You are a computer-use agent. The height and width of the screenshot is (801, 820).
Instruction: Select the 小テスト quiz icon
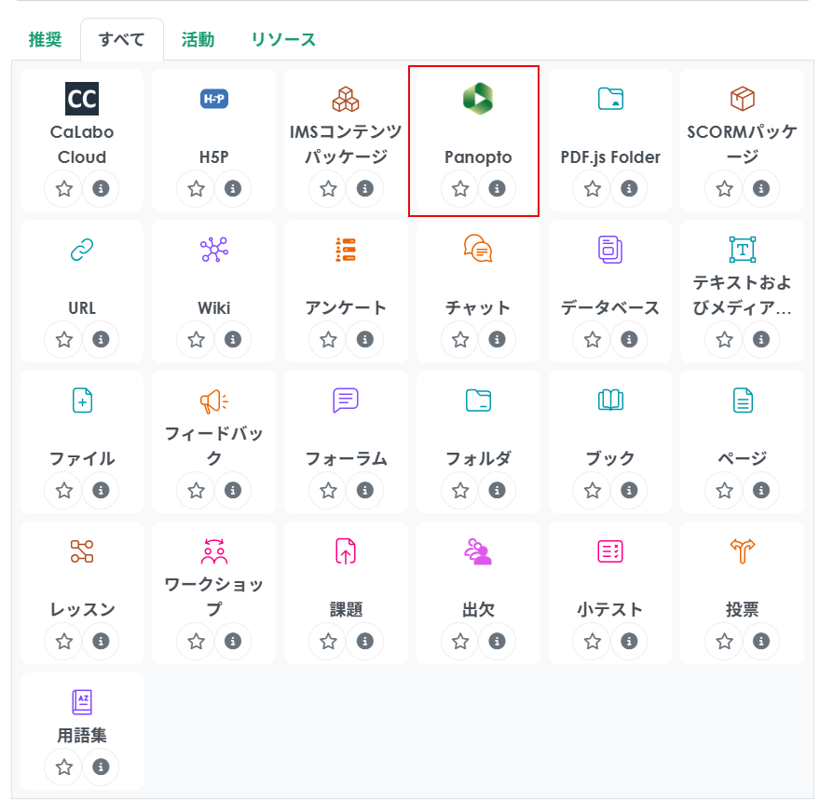[x=609, y=551]
